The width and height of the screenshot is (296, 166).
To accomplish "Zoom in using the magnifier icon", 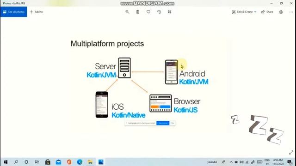I will (x=128, y=12).
